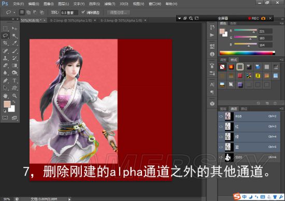Screen dimensions: 285x201
Task: Select the Pen tool
Action: [x=5, y=81]
